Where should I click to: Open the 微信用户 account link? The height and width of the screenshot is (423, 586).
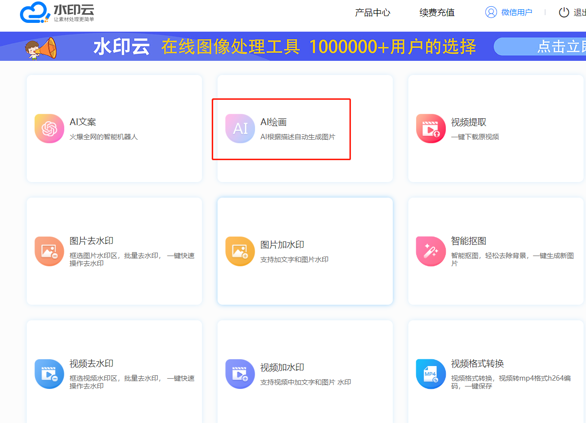point(517,13)
